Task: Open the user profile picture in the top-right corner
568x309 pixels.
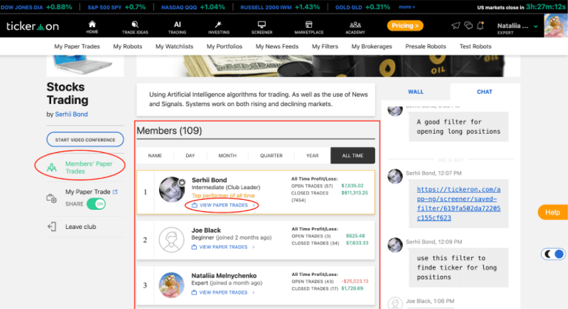Action: point(555,26)
